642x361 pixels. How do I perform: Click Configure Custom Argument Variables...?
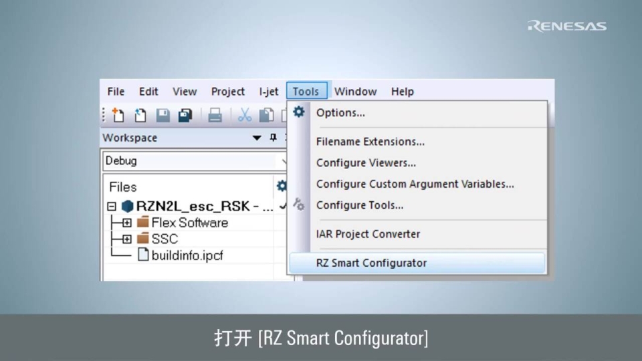pyautogui.click(x=415, y=184)
